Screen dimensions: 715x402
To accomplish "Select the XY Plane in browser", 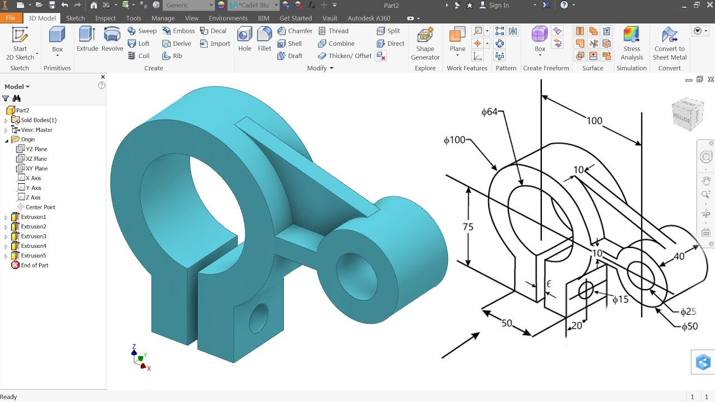I will coord(32,169).
